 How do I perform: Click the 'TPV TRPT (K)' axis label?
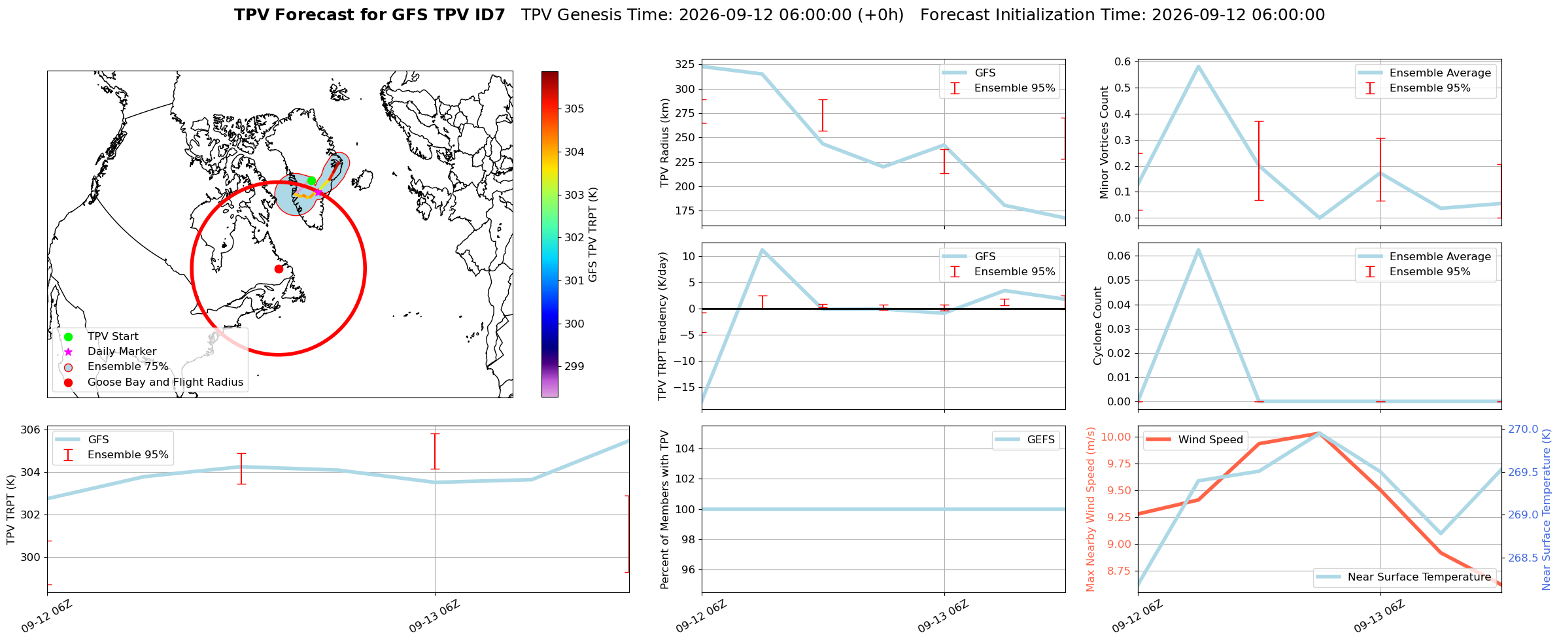(10, 509)
